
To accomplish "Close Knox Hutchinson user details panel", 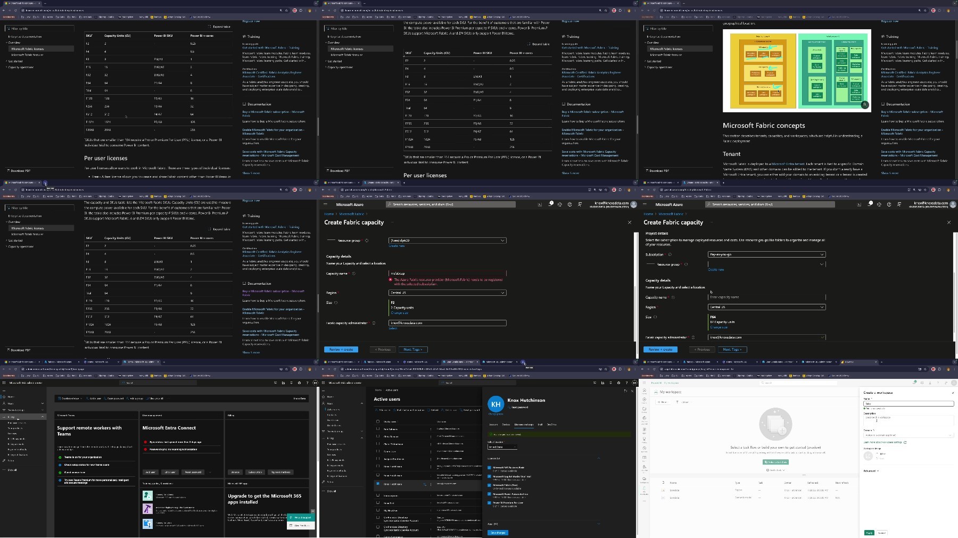I will pos(632,391).
